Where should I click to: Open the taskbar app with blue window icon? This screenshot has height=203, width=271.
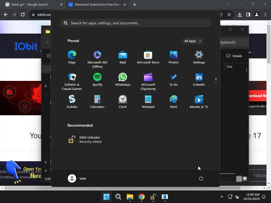pyautogui.click(x=165, y=197)
